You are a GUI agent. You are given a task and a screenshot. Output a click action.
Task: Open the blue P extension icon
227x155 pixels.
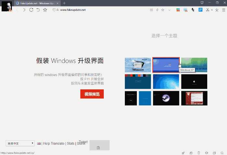[x=200, y=10]
